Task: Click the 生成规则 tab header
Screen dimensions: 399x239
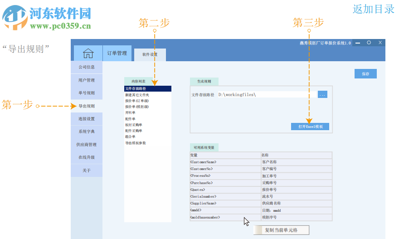Action: 204,81
